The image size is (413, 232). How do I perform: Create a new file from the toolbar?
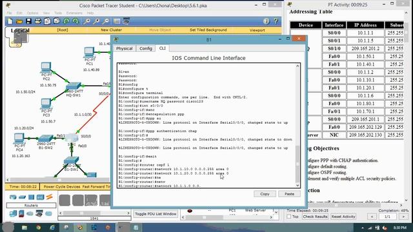[10, 21]
